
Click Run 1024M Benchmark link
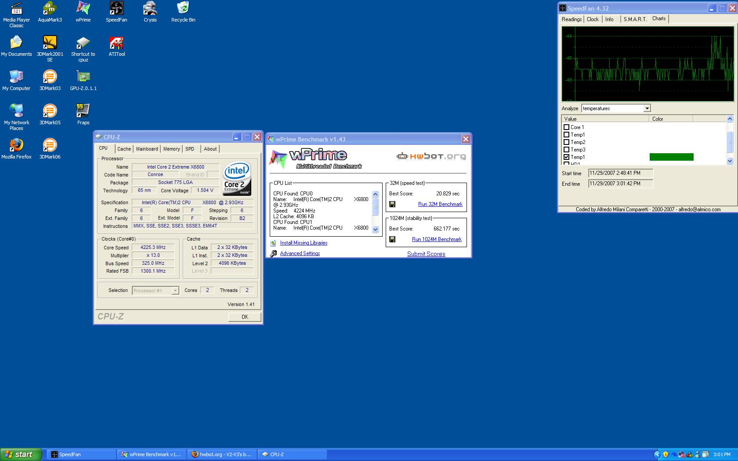(x=437, y=239)
